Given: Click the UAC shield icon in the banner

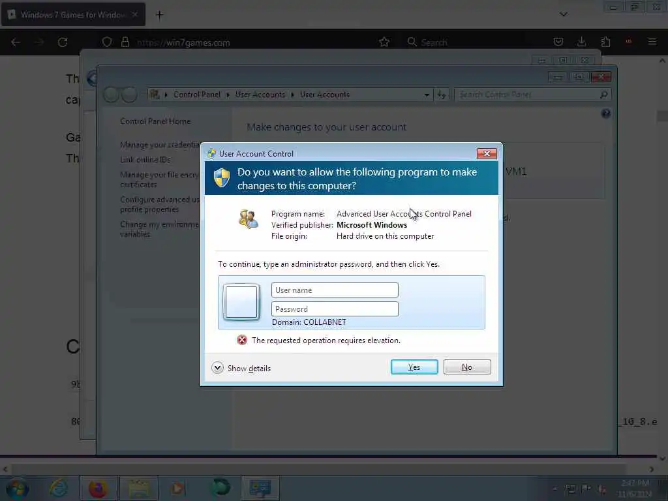Looking at the screenshot, I should pos(222,177).
